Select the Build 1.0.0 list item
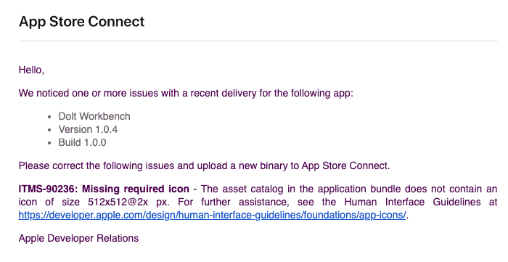The image size is (508, 262). tap(82, 142)
